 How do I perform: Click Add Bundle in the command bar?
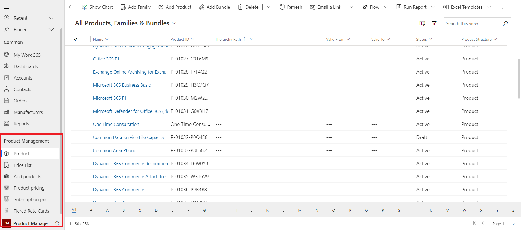point(214,7)
